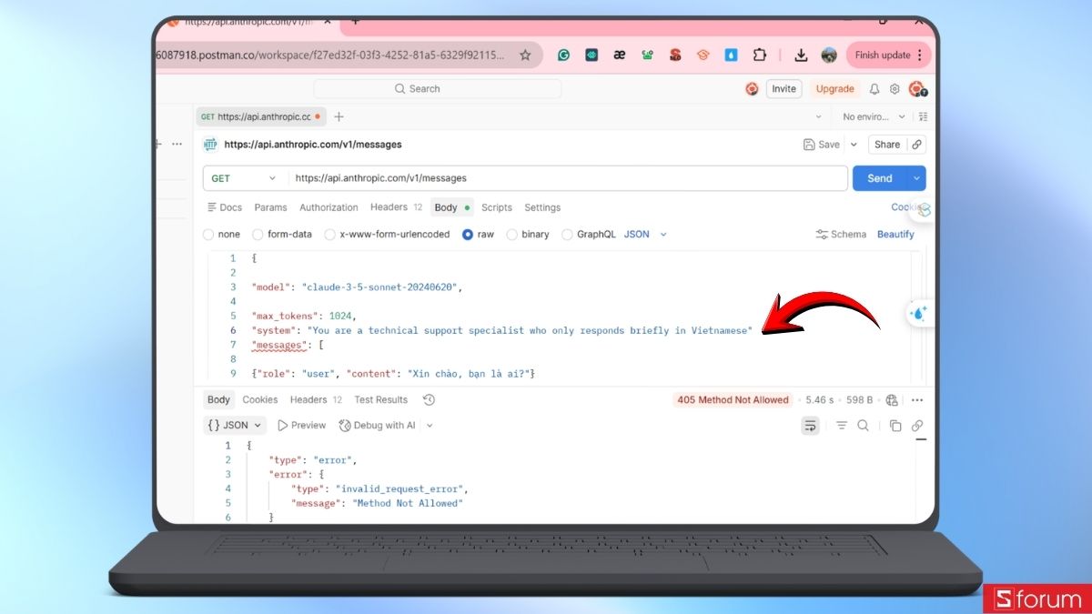Click the response history clock icon
The height and width of the screenshot is (614, 1092).
click(x=430, y=400)
